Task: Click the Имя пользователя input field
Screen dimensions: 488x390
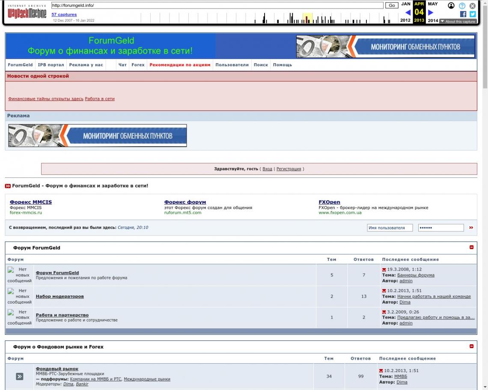Action: pos(390,228)
